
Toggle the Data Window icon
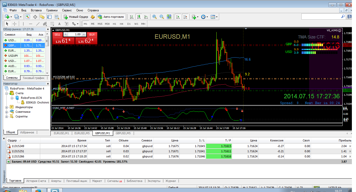click(35, 17)
